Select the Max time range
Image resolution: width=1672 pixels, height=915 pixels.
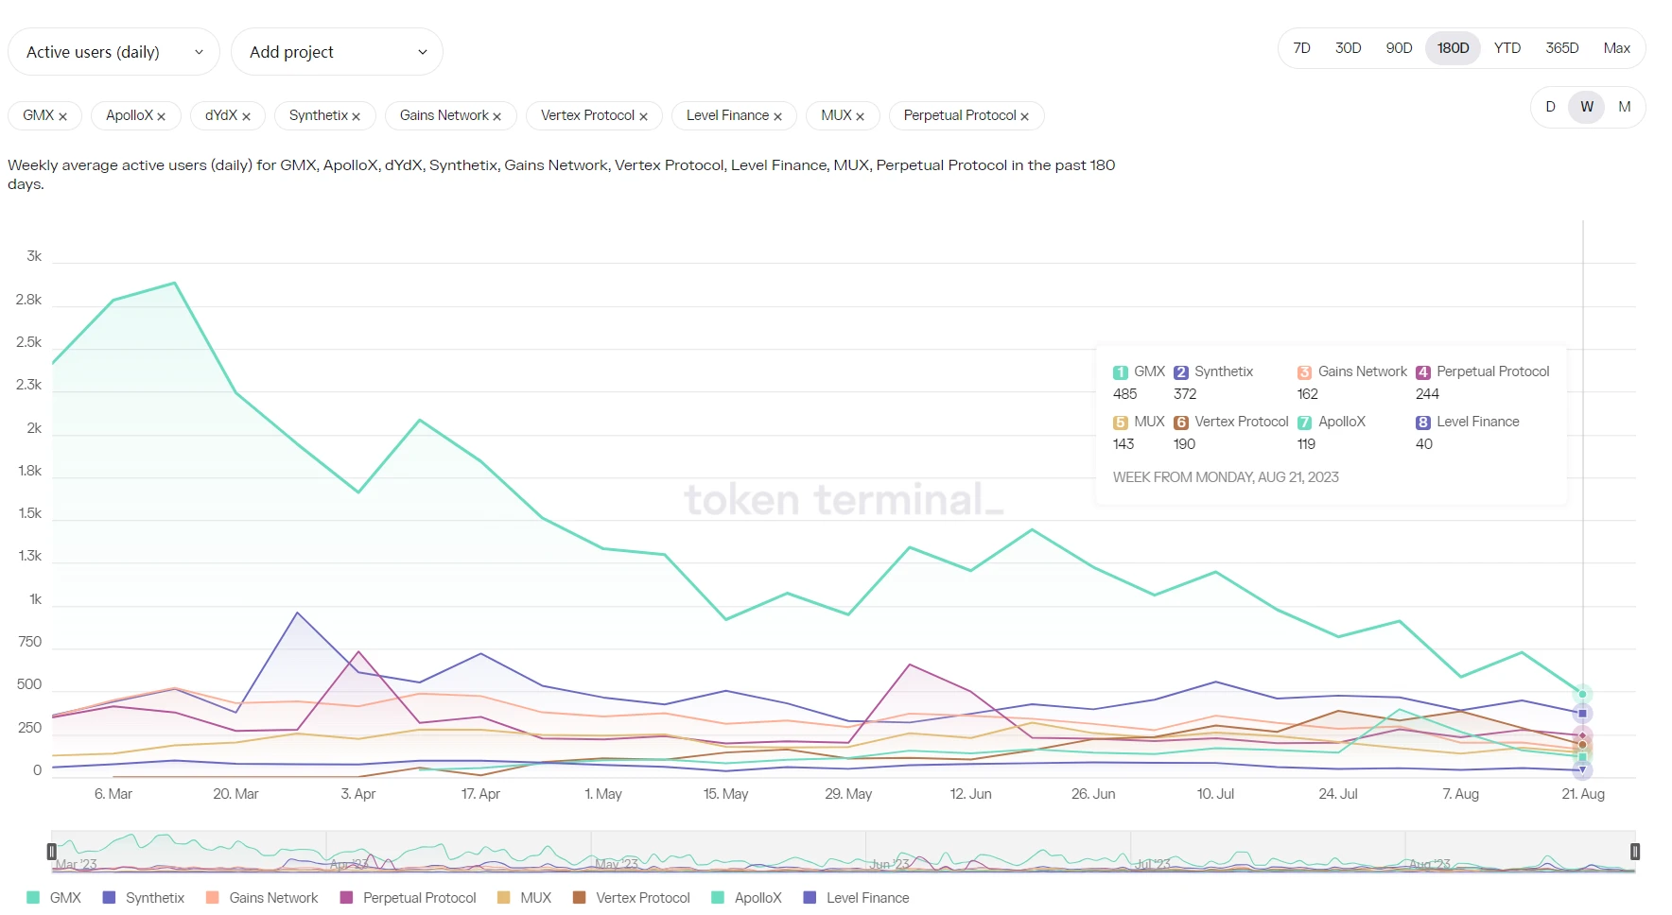pyautogui.click(x=1617, y=48)
